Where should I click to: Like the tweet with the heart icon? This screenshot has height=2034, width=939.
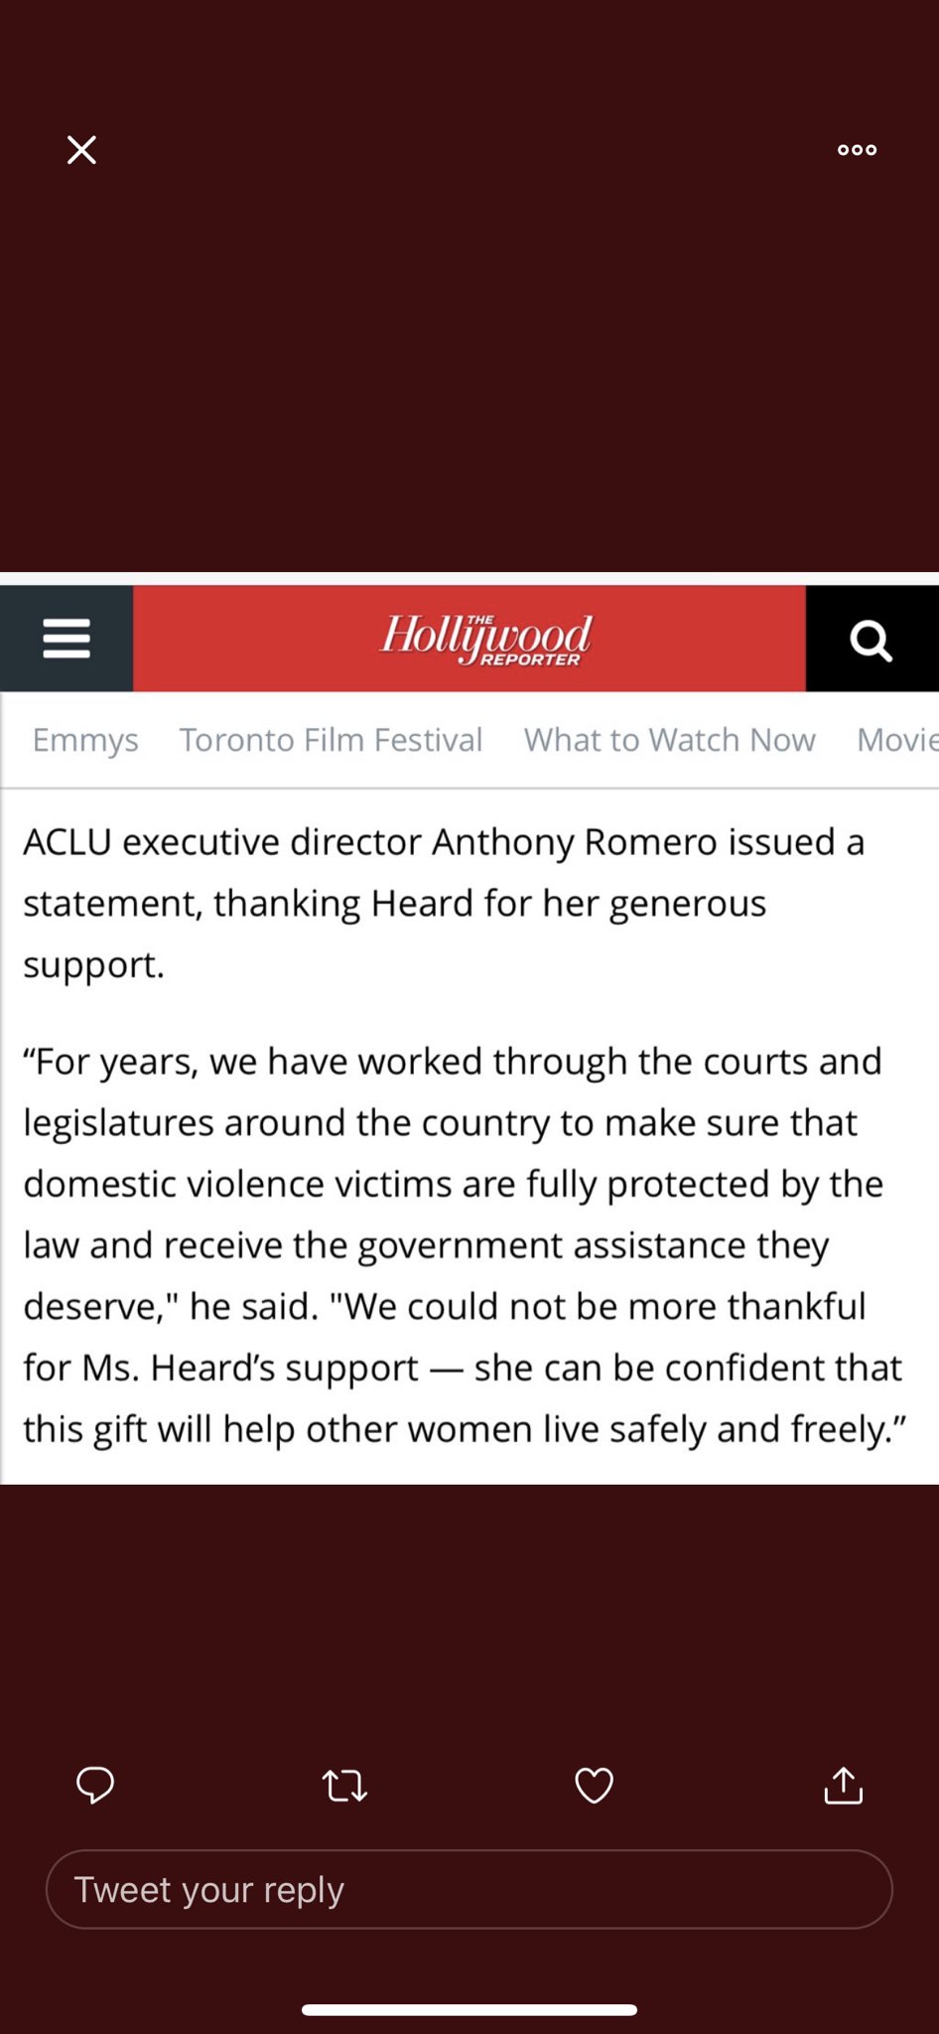(594, 1786)
